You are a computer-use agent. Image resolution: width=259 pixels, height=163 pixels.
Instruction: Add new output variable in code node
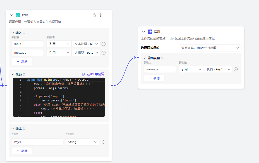pos(22,151)
